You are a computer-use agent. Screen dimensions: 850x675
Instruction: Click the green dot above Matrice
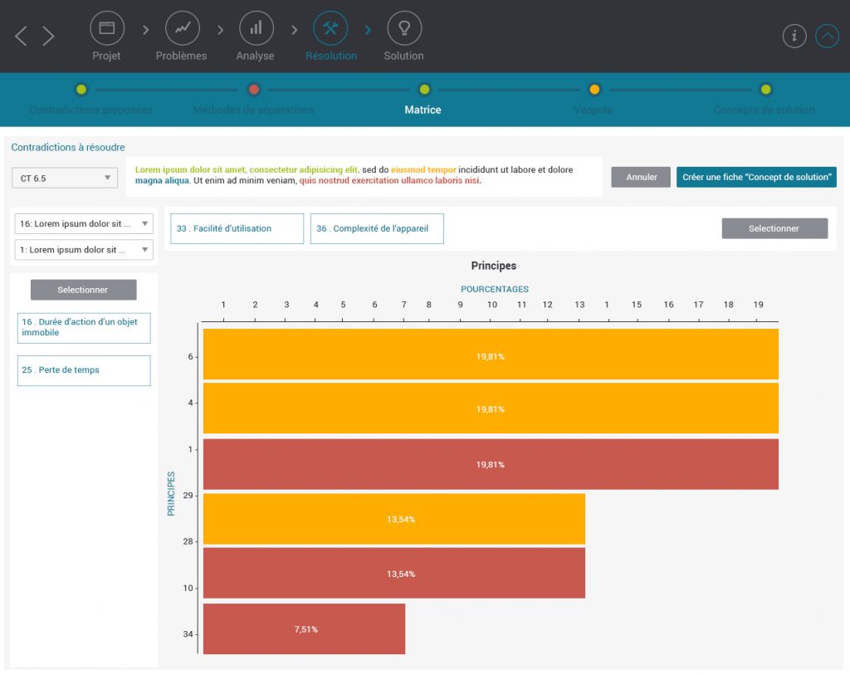[x=424, y=90]
